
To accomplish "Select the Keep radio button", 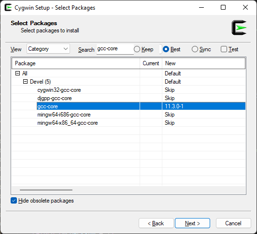I will (x=137, y=49).
